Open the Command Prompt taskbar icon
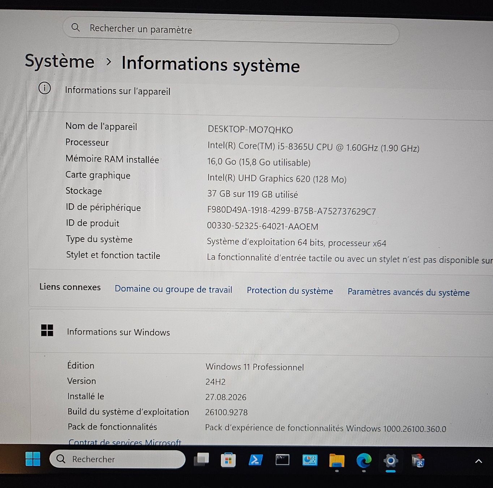 (x=282, y=460)
